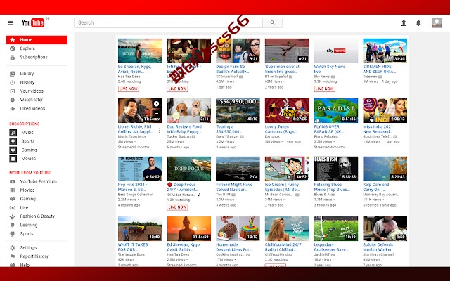This screenshot has height=281, width=450.
Task: Open 'Design Fails So Bad' video title
Action: [233, 69]
